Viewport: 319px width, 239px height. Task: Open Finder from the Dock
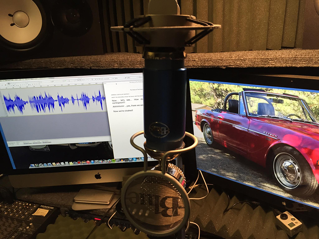(x=32, y=166)
